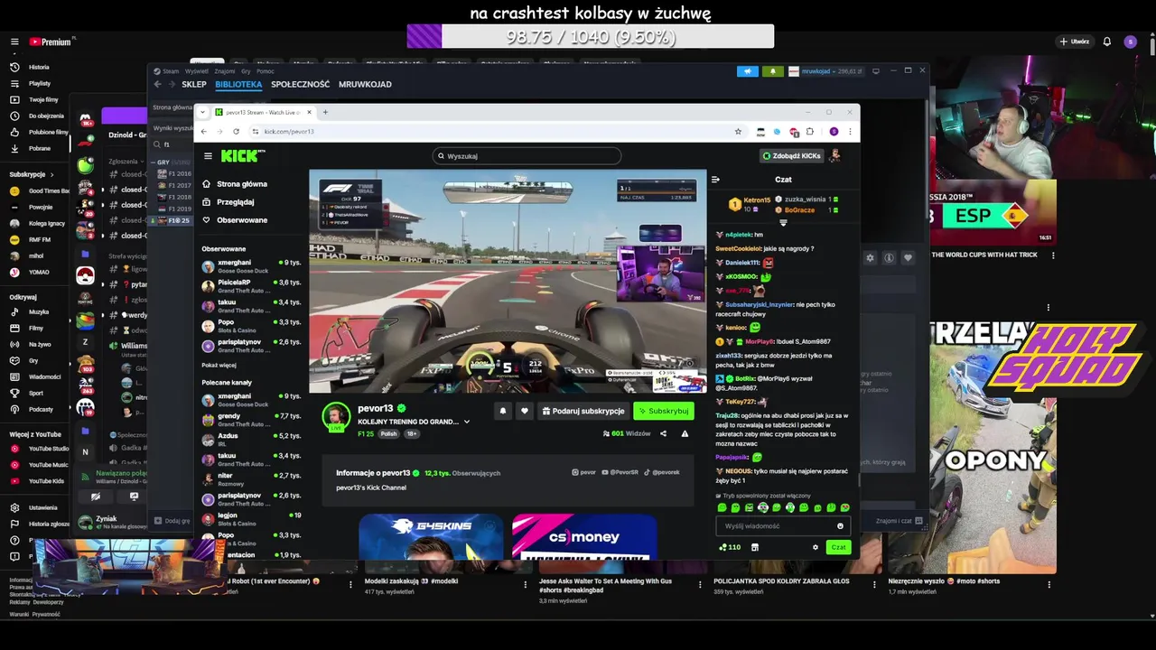1156x650 pixels.
Task: Open Przeglądaj in Kick sidebar
Action: pos(228,202)
